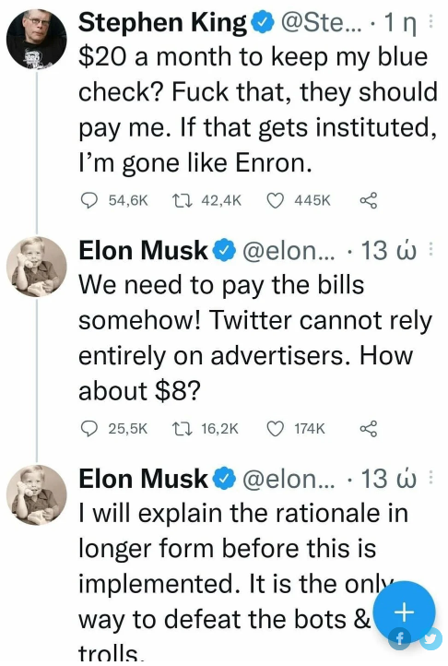Open Elon Musk's avatar on the $8 tweet
The height and width of the screenshot is (666, 448).
pyautogui.click(x=37, y=267)
